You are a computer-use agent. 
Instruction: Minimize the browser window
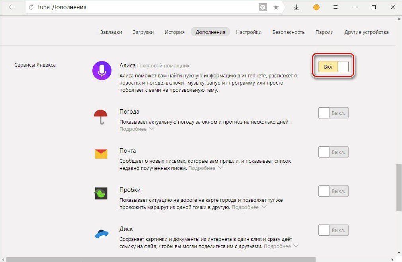pyautogui.click(x=355, y=7)
